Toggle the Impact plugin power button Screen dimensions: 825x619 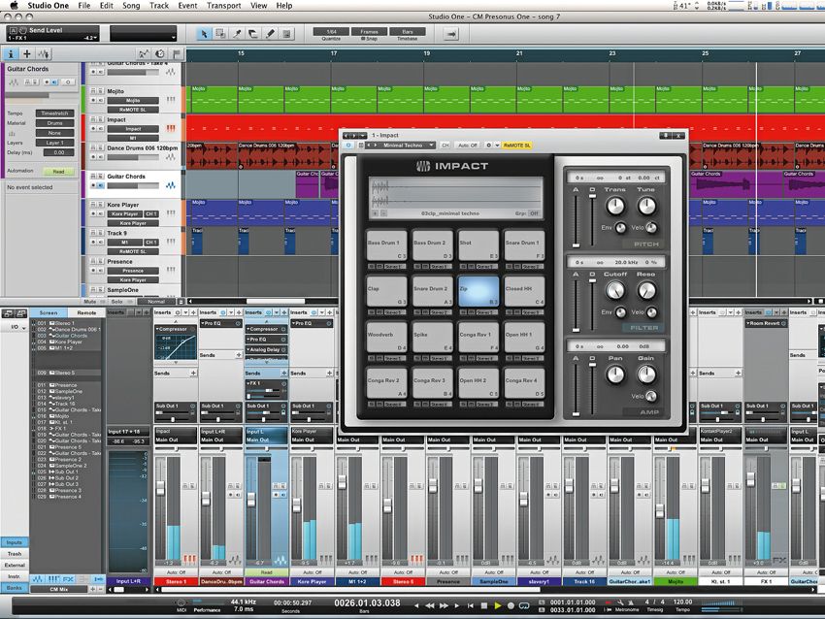pyautogui.click(x=349, y=145)
